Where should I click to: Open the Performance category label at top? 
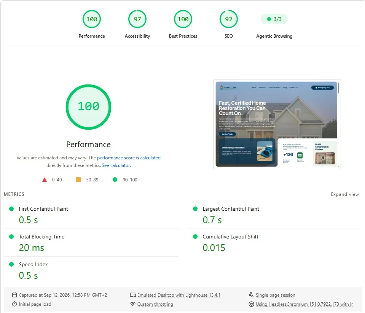pos(92,36)
